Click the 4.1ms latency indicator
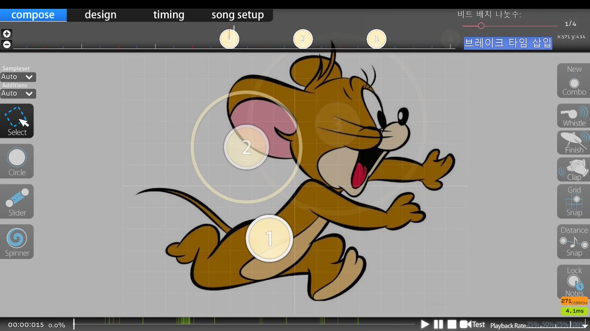590x331 pixels. click(574, 311)
